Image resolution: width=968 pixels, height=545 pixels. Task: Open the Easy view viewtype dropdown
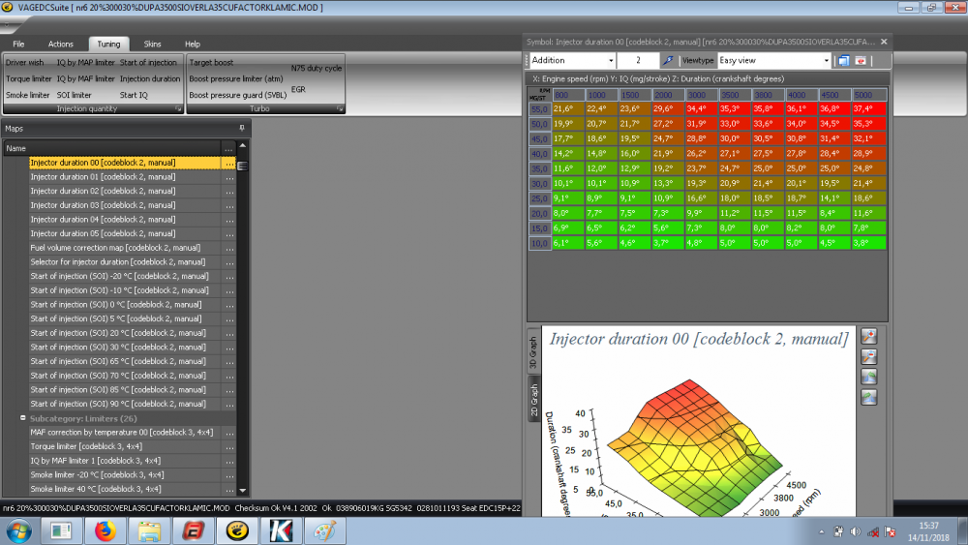click(826, 60)
